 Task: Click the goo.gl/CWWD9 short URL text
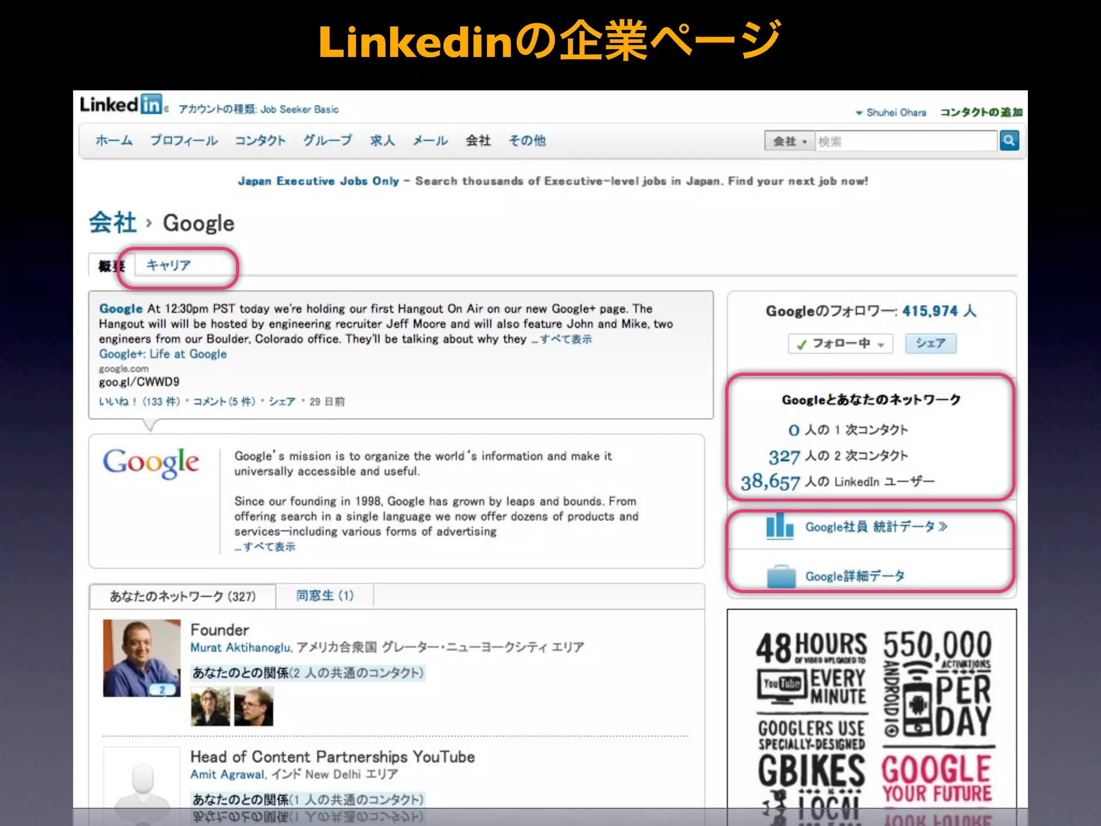139,382
